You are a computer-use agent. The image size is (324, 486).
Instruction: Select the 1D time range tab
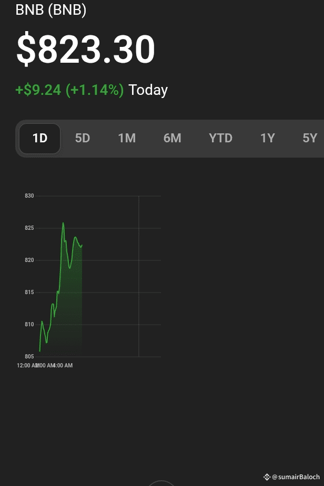coord(40,139)
